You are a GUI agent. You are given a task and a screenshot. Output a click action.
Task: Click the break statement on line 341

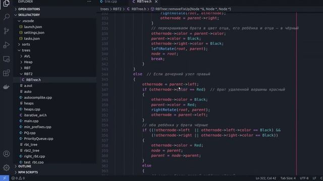[x=158, y=59]
